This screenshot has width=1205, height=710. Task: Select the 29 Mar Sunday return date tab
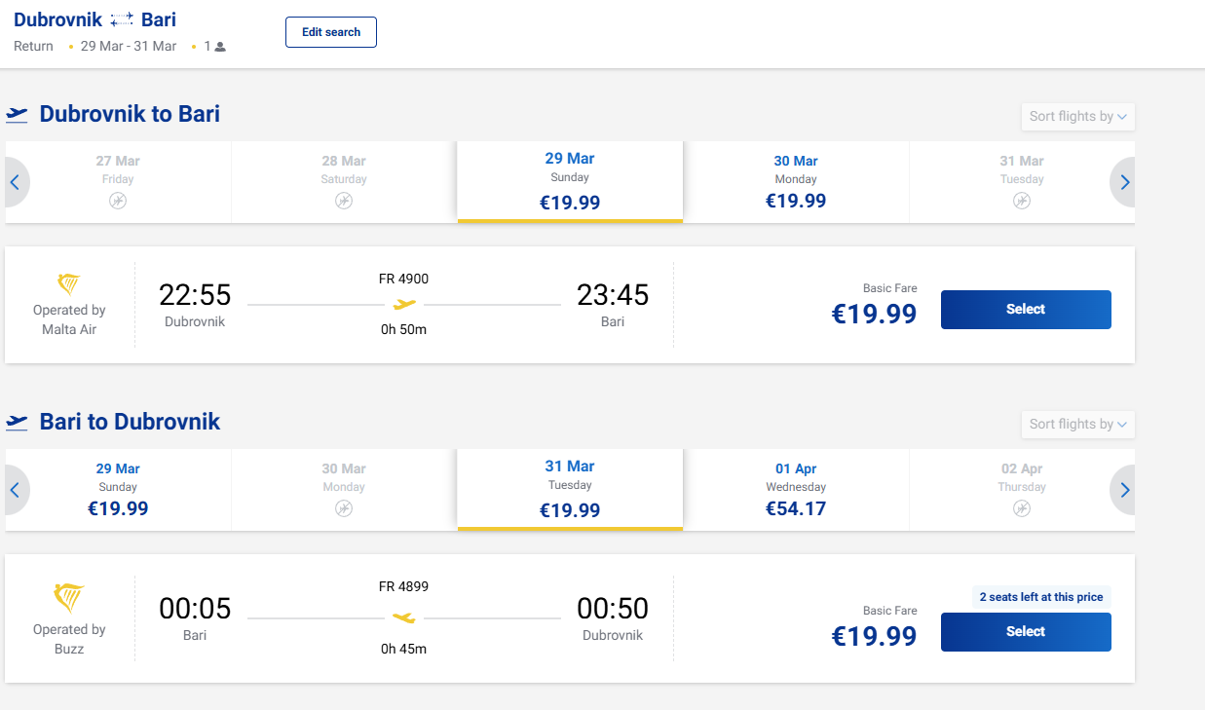118,490
